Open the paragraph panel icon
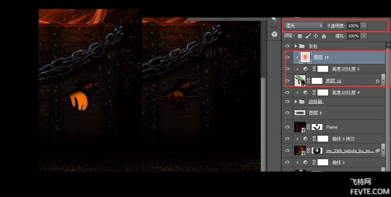 click(274, 20)
